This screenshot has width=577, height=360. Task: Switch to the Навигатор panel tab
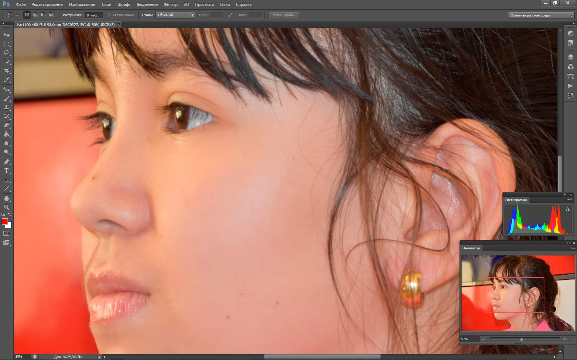tap(471, 248)
